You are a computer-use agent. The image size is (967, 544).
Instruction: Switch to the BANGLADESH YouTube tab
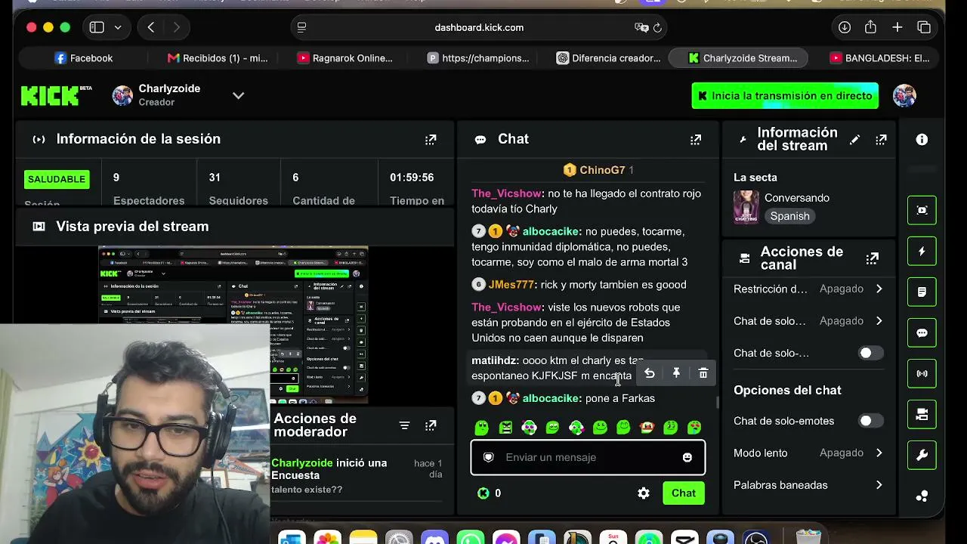pyautogui.click(x=880, y=58)
